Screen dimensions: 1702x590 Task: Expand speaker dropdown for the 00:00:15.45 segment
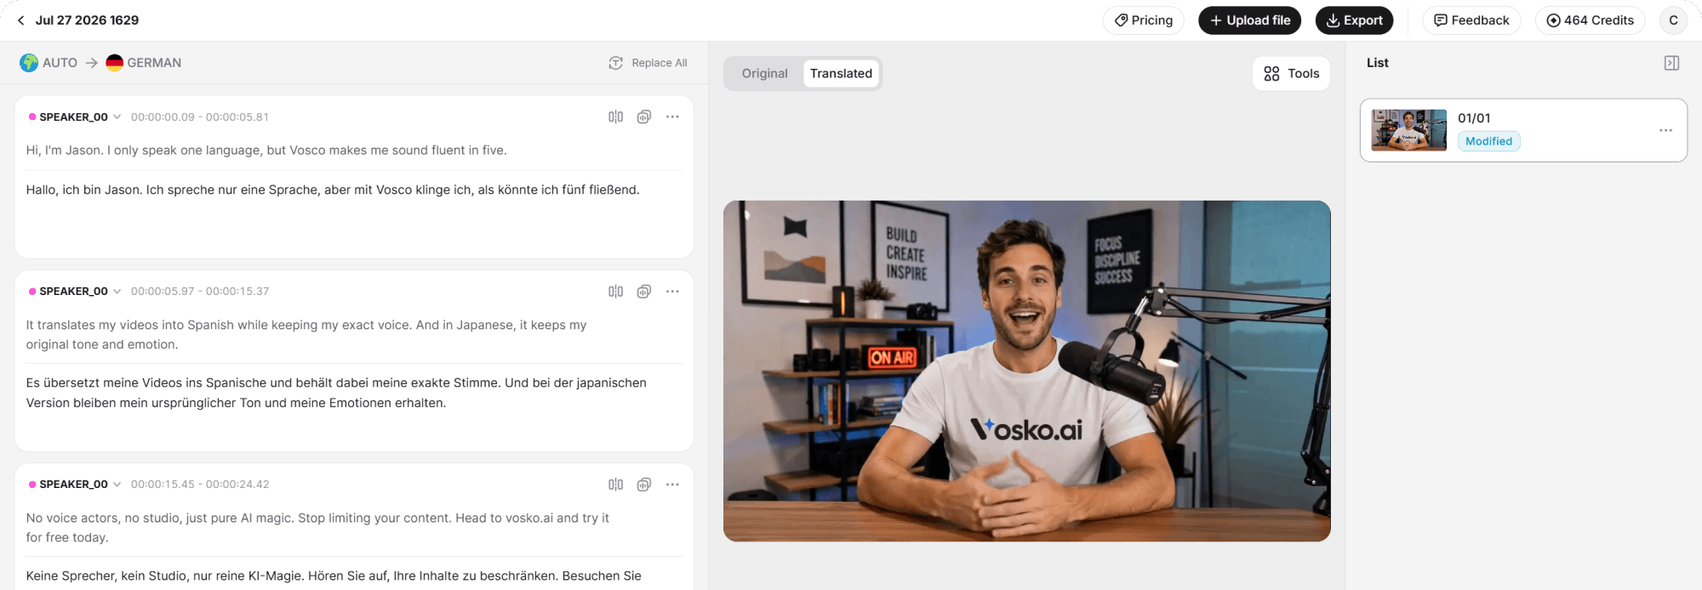(117, 485)
